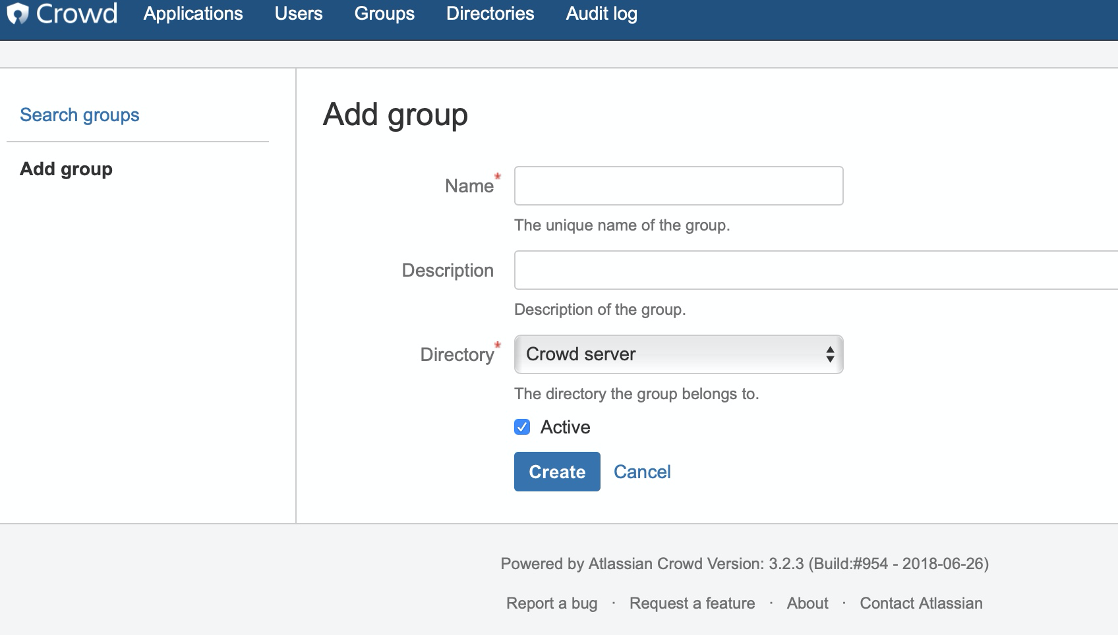The height and width of the screenshot is (635, 1118).
Task: Select Add group in the sidebar
Action: coord(65,169)
